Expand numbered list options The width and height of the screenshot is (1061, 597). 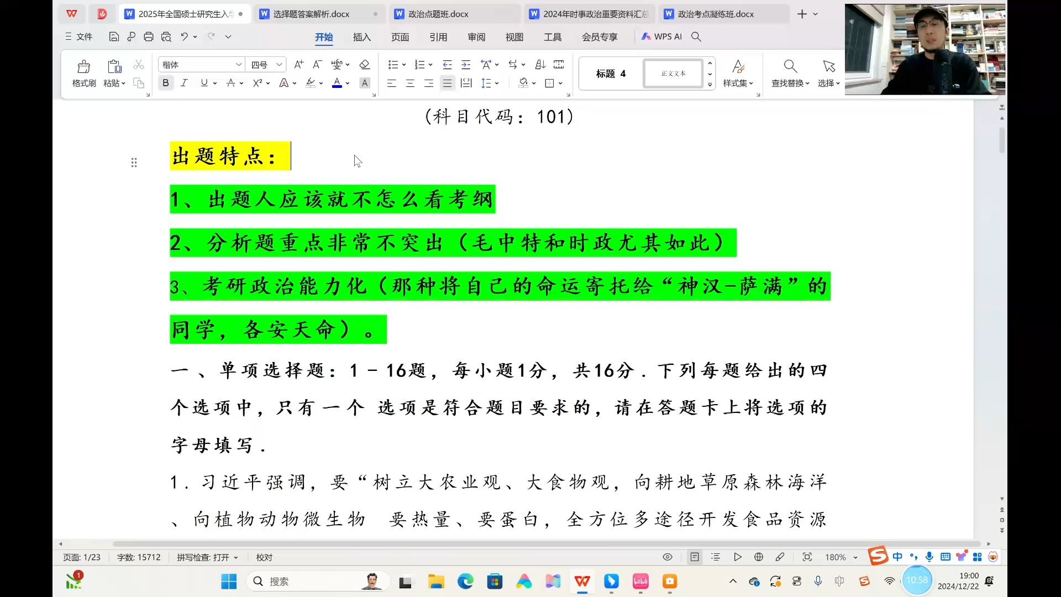click(x=430, y=65)
